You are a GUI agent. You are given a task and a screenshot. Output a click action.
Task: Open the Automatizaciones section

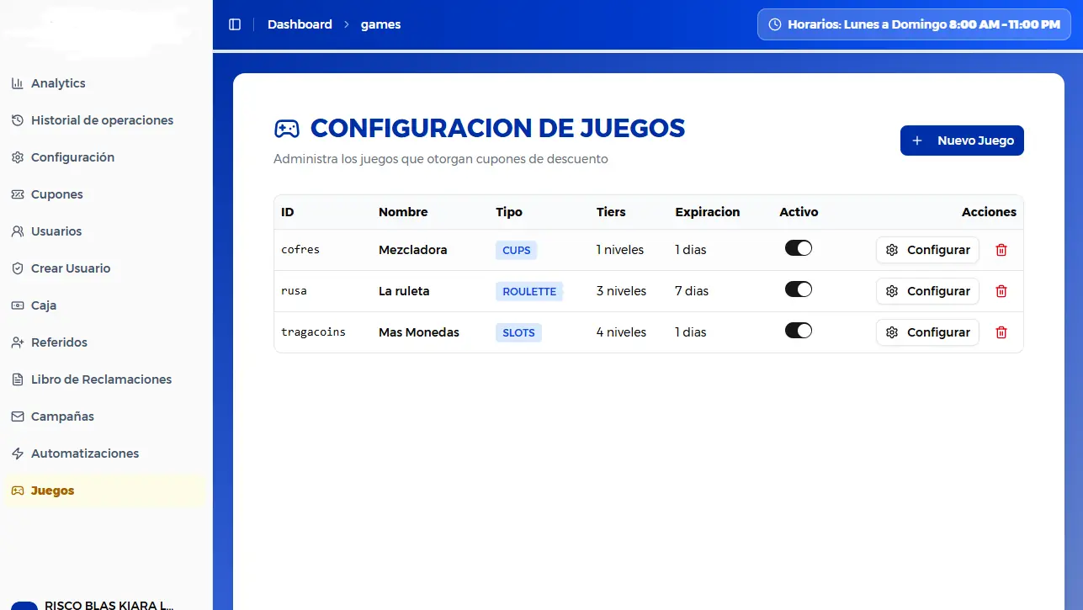point(105,454)
